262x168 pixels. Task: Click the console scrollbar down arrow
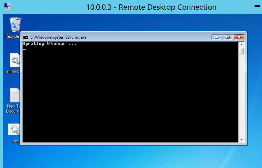241,139
